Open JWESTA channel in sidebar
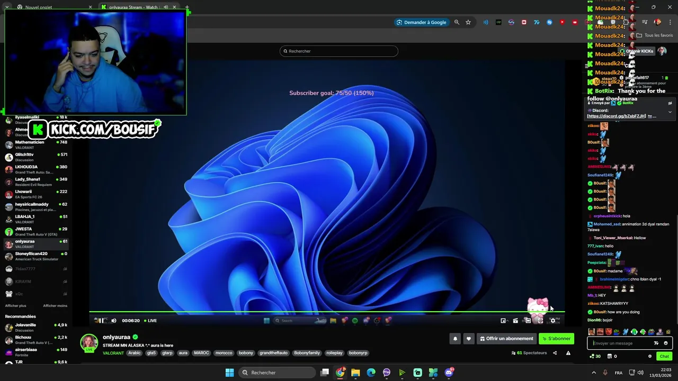Image resolution: width=678 pixels, height=381 pixels. 36,231
